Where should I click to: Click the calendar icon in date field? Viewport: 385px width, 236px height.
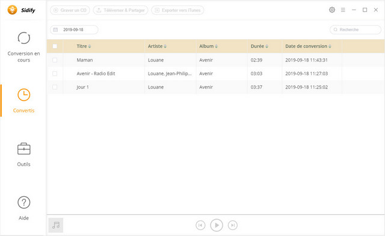click(55, 29)
